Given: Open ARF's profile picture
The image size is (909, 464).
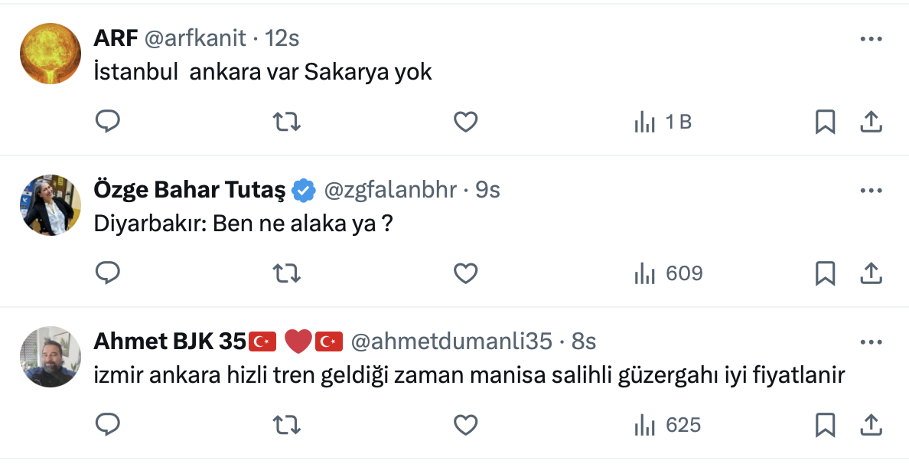Looking at the screenshot, I should tap(50, 53).
